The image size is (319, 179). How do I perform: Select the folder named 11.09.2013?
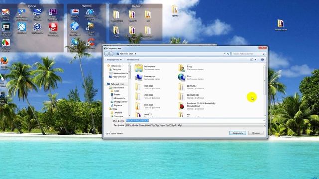coord(191,87)
